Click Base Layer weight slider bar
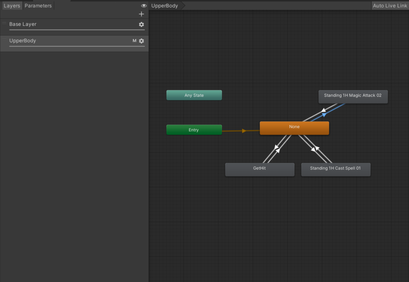This screenshot has width=409, height=282. 77,30
